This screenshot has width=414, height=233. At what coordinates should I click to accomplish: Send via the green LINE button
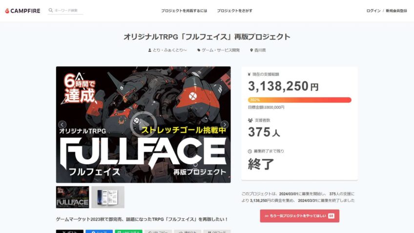(128, 232)
